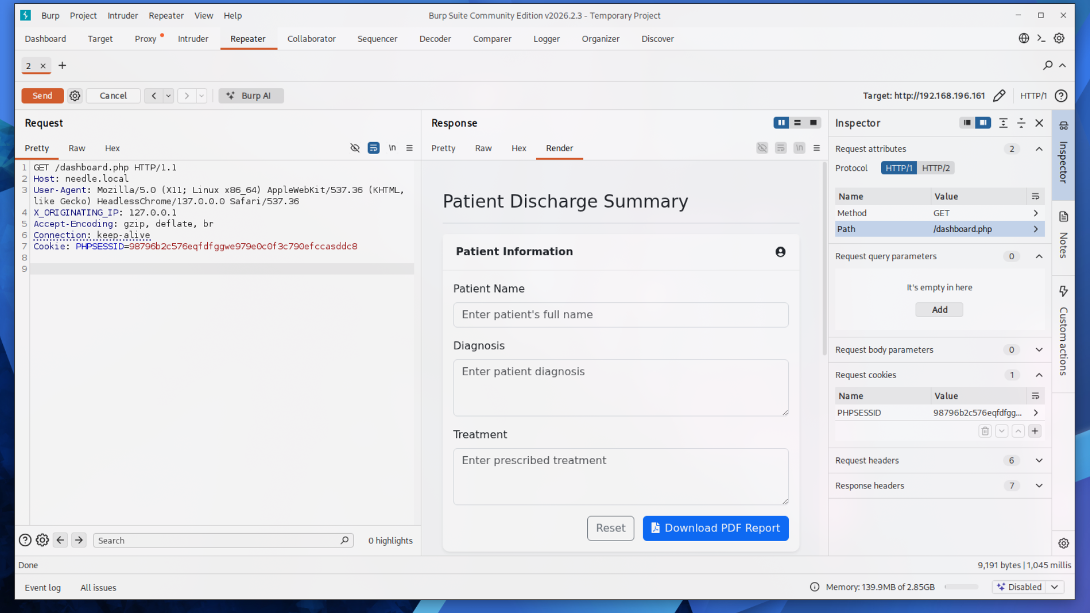Expand the Request headers section

(x=1038, y=461)
